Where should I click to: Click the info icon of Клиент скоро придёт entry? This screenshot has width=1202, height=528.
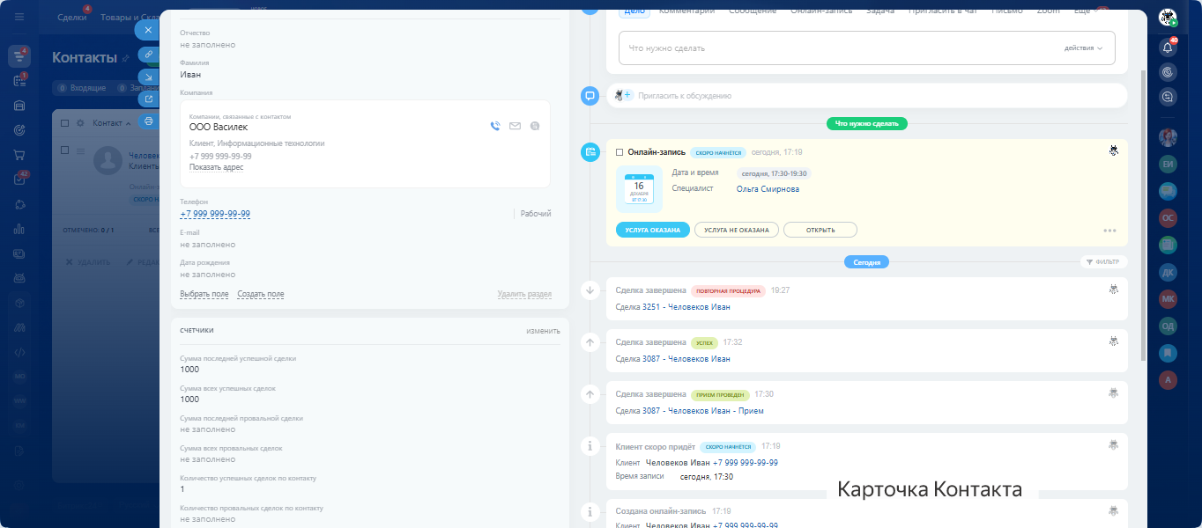[590, 446]
